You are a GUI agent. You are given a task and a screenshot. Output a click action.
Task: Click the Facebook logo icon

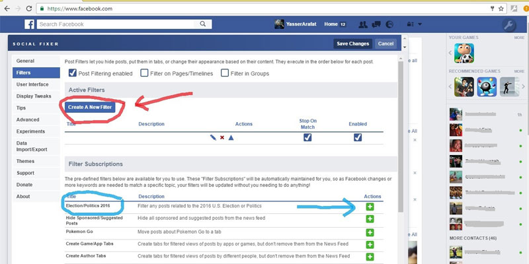tap(29, 24)
